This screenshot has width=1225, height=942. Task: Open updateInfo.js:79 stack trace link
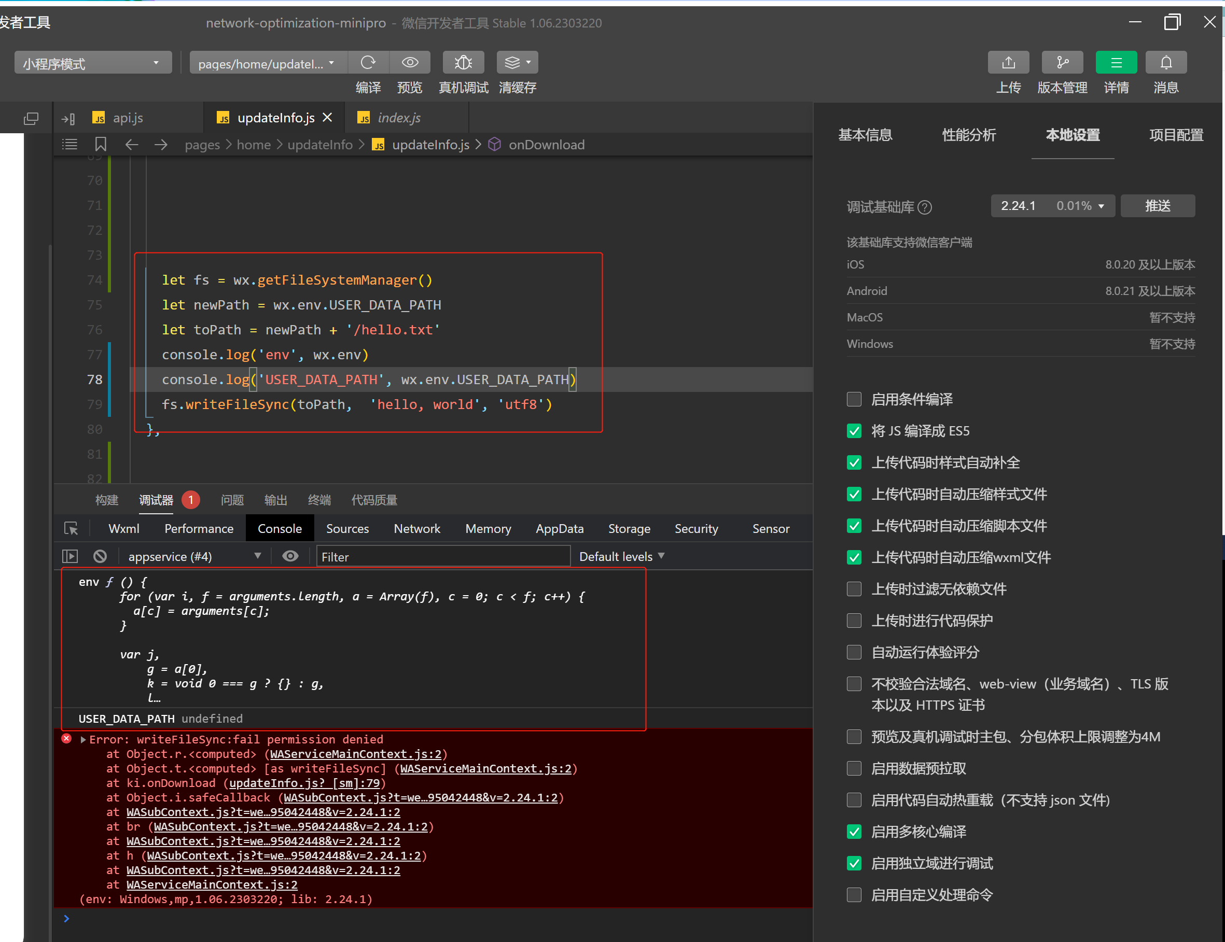click(304, 783)
